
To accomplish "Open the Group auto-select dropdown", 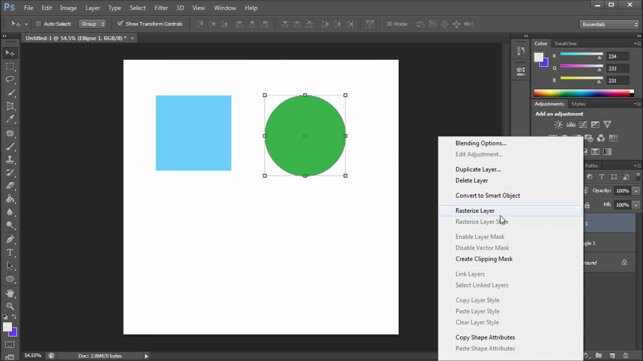I will [x=93, y=24].
